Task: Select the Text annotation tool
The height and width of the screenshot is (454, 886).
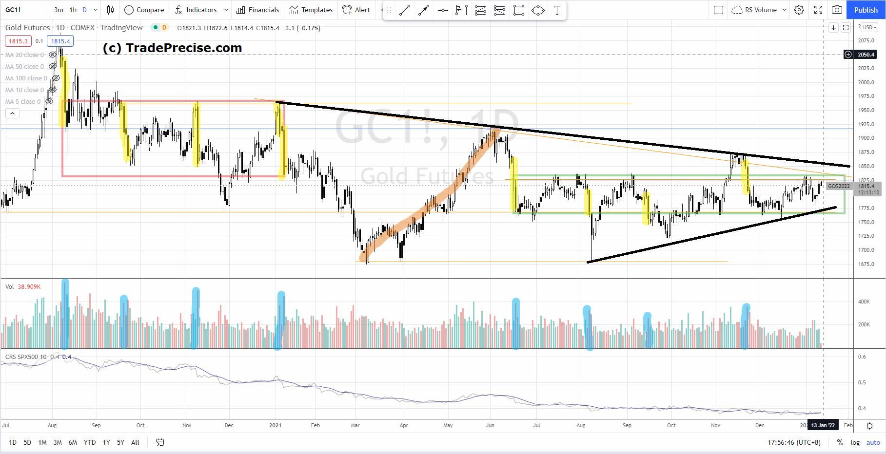Action: tap(557, 10)
